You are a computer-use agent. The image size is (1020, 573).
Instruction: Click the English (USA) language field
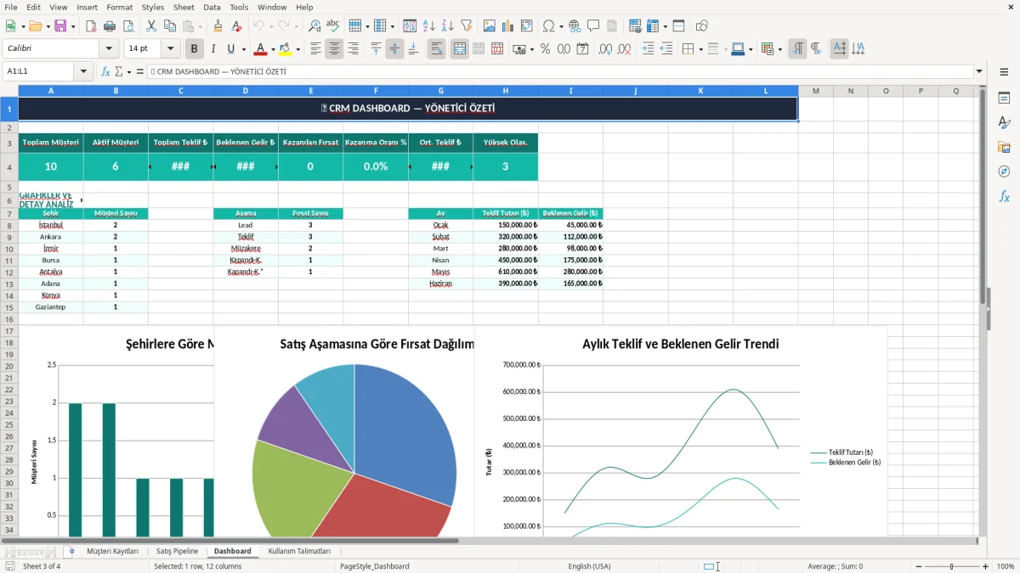[x=589, y=566]
